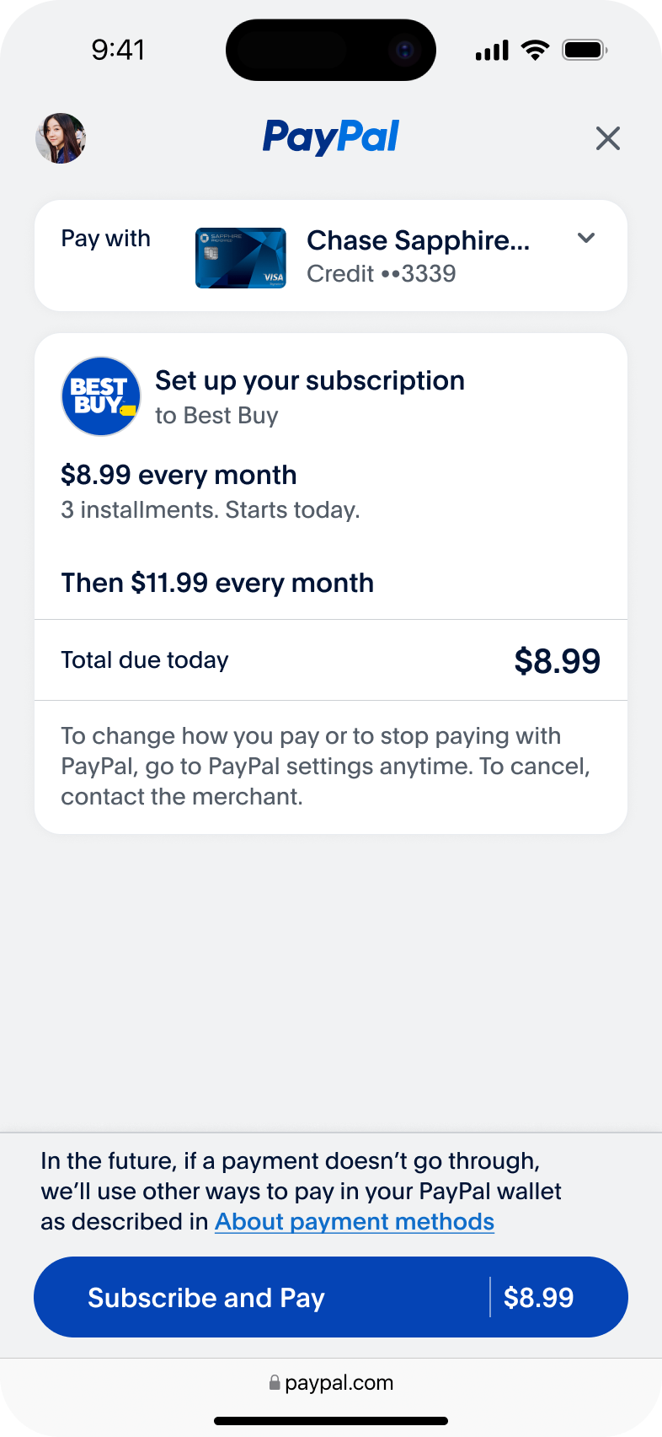Viewport: 662px width, 1437px height.
Task: Open the About payment methods link
Action: 354,1222
